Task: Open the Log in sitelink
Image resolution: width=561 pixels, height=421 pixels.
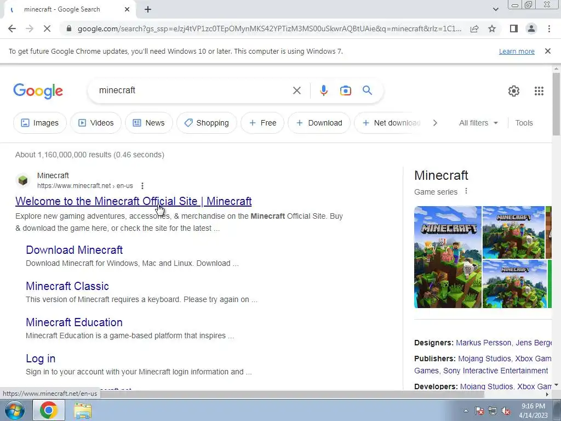Action: pos(41,359)
